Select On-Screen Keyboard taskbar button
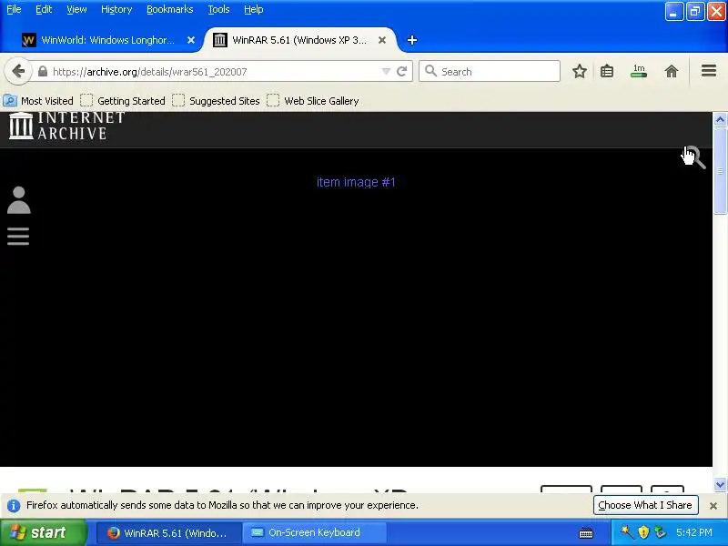This screenshot has width=728, height=546. pos(315,533)
